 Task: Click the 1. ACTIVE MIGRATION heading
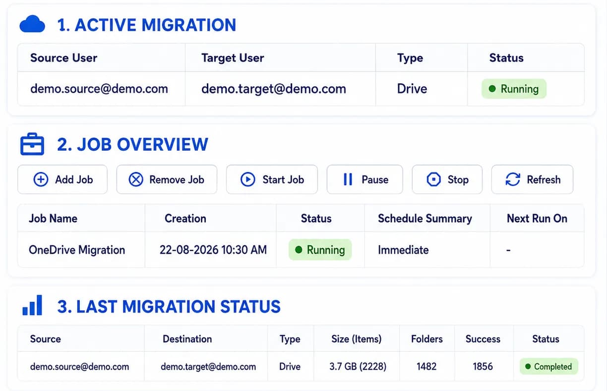[147, 25]
